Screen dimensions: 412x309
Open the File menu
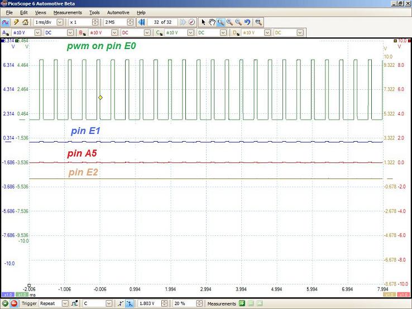9,13
